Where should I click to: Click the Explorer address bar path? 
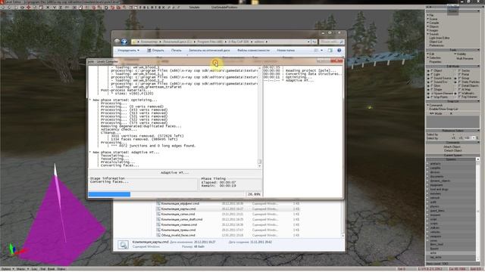coord(220,42)
